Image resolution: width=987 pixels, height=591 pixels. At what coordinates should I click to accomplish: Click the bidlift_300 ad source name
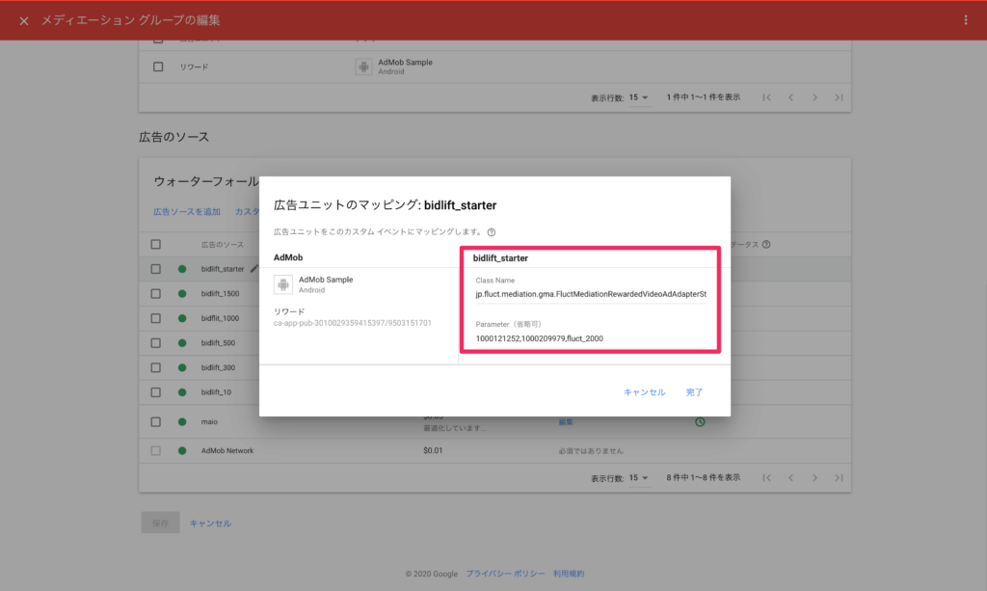pos(219,367)
